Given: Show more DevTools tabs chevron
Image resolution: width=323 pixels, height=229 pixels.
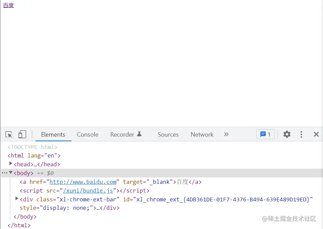Looking at the screenshot, I should [226, 134].
